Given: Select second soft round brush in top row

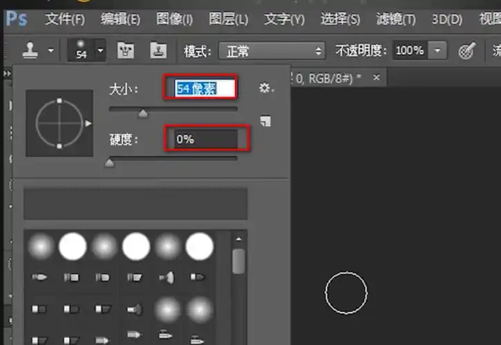Looking at the screenshot, I should coord(104,246).
